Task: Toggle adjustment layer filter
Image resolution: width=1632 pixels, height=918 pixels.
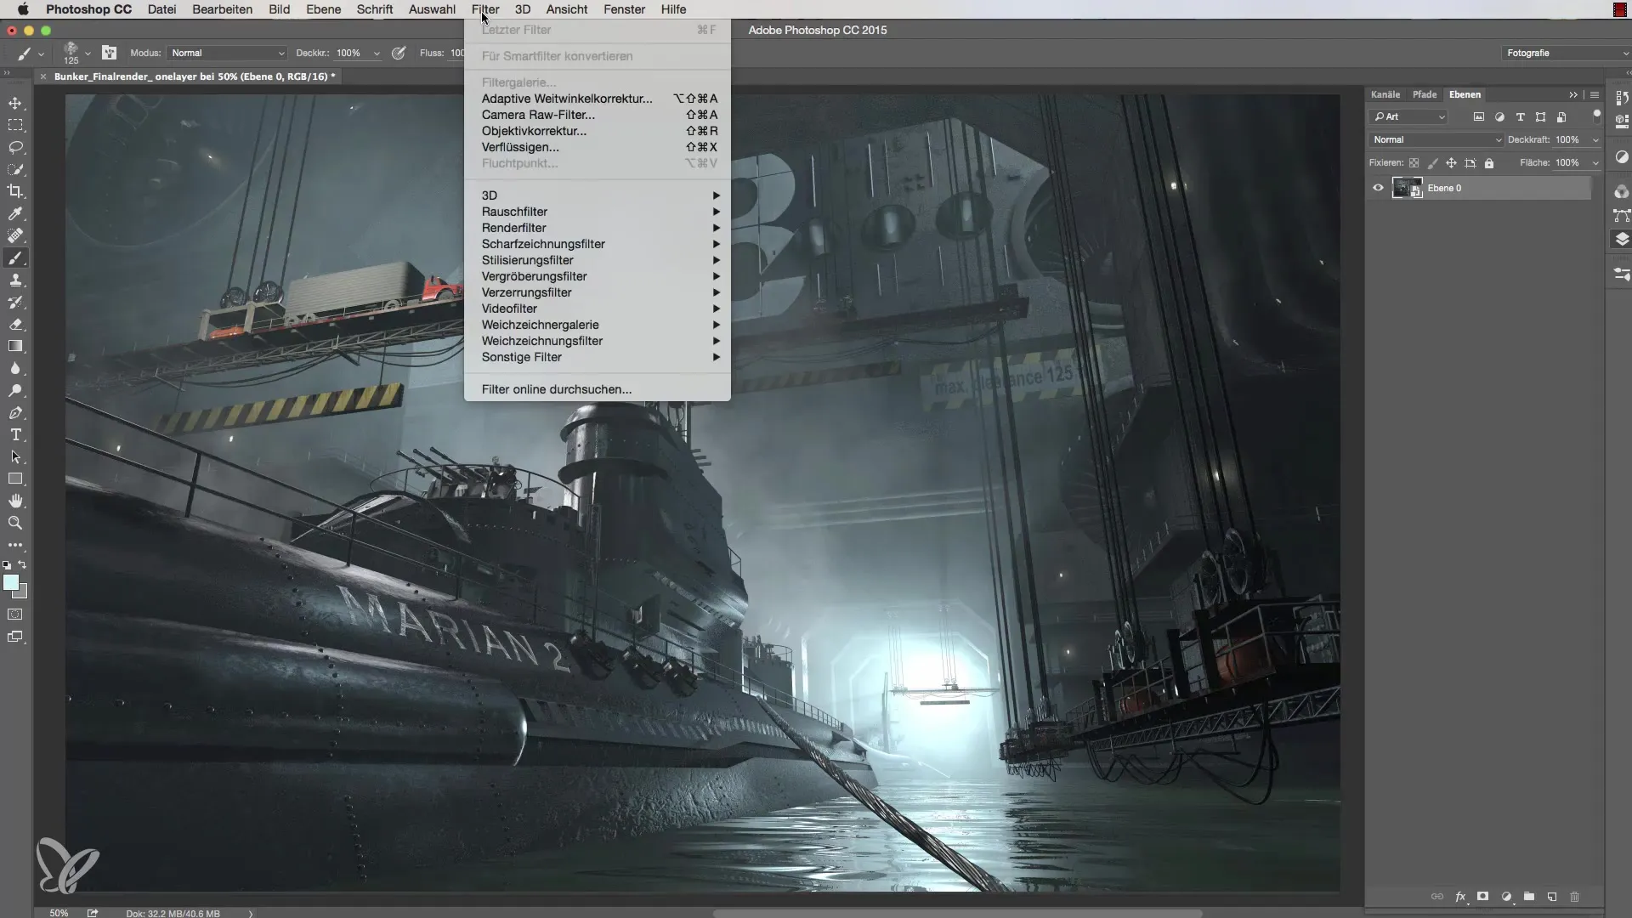Action: click(1499, 117)
